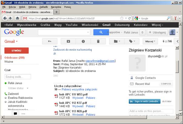Open search options arrow in Gmail search box
This screenshot has width=183, height=124.
tap(88, 32)
